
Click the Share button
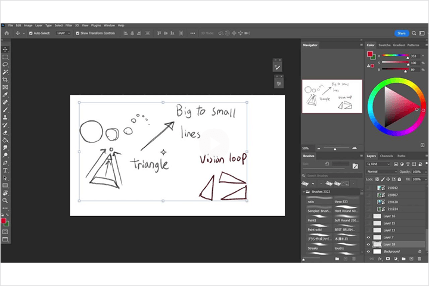click(402, 33)
